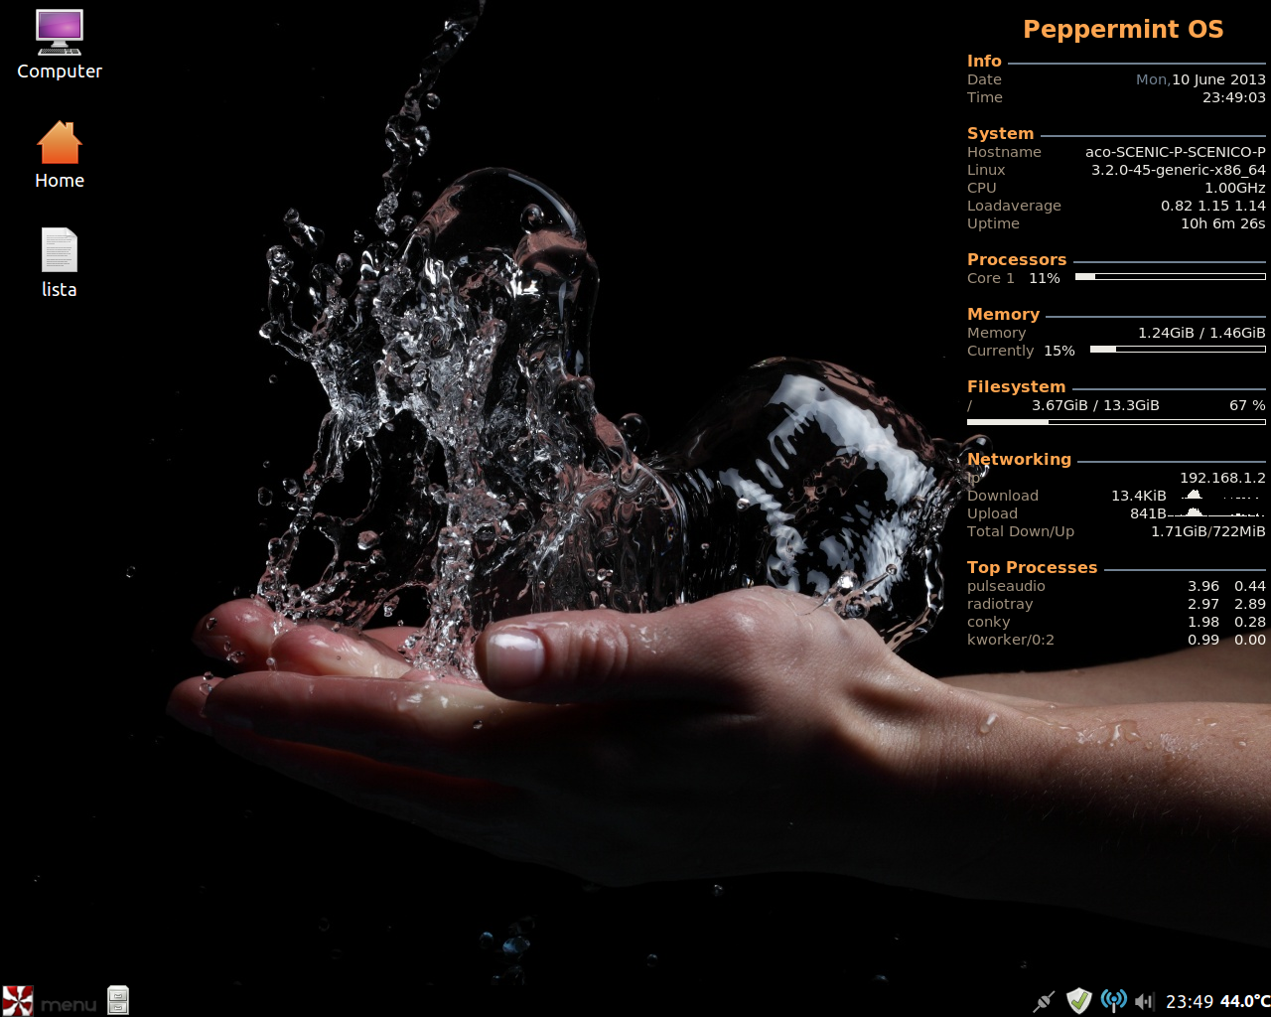The image size is (1271, 1017).
Task: Click the 67 % filesystem free value
Action: coord(1247,405)
